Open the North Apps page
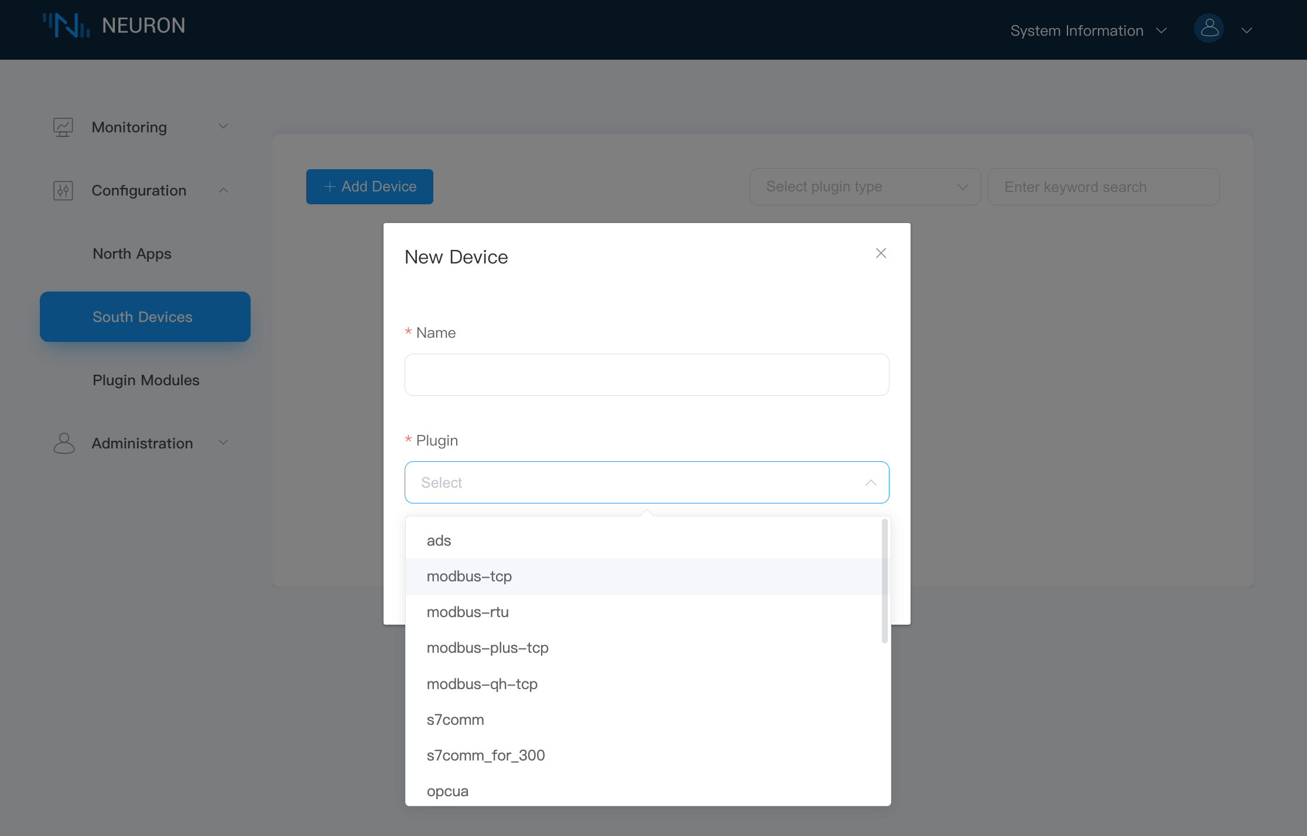This screenshot has height=836, width=1307. click(132, 253)
